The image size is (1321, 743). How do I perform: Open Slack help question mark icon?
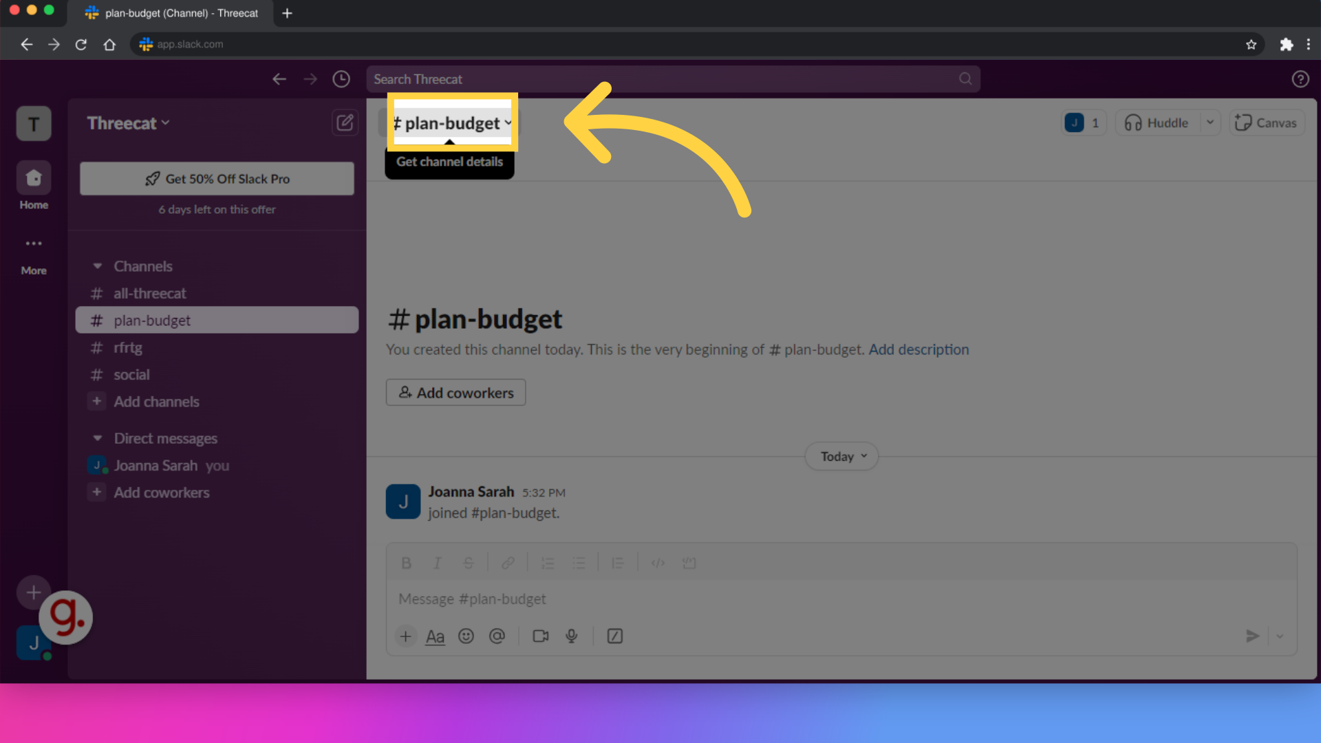click(x=1300, y=79)
